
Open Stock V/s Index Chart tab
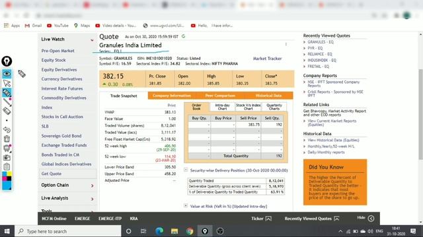249,107
